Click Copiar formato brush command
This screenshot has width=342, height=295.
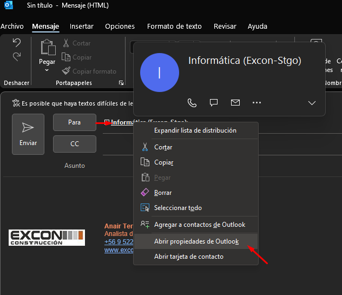(89, 71)
